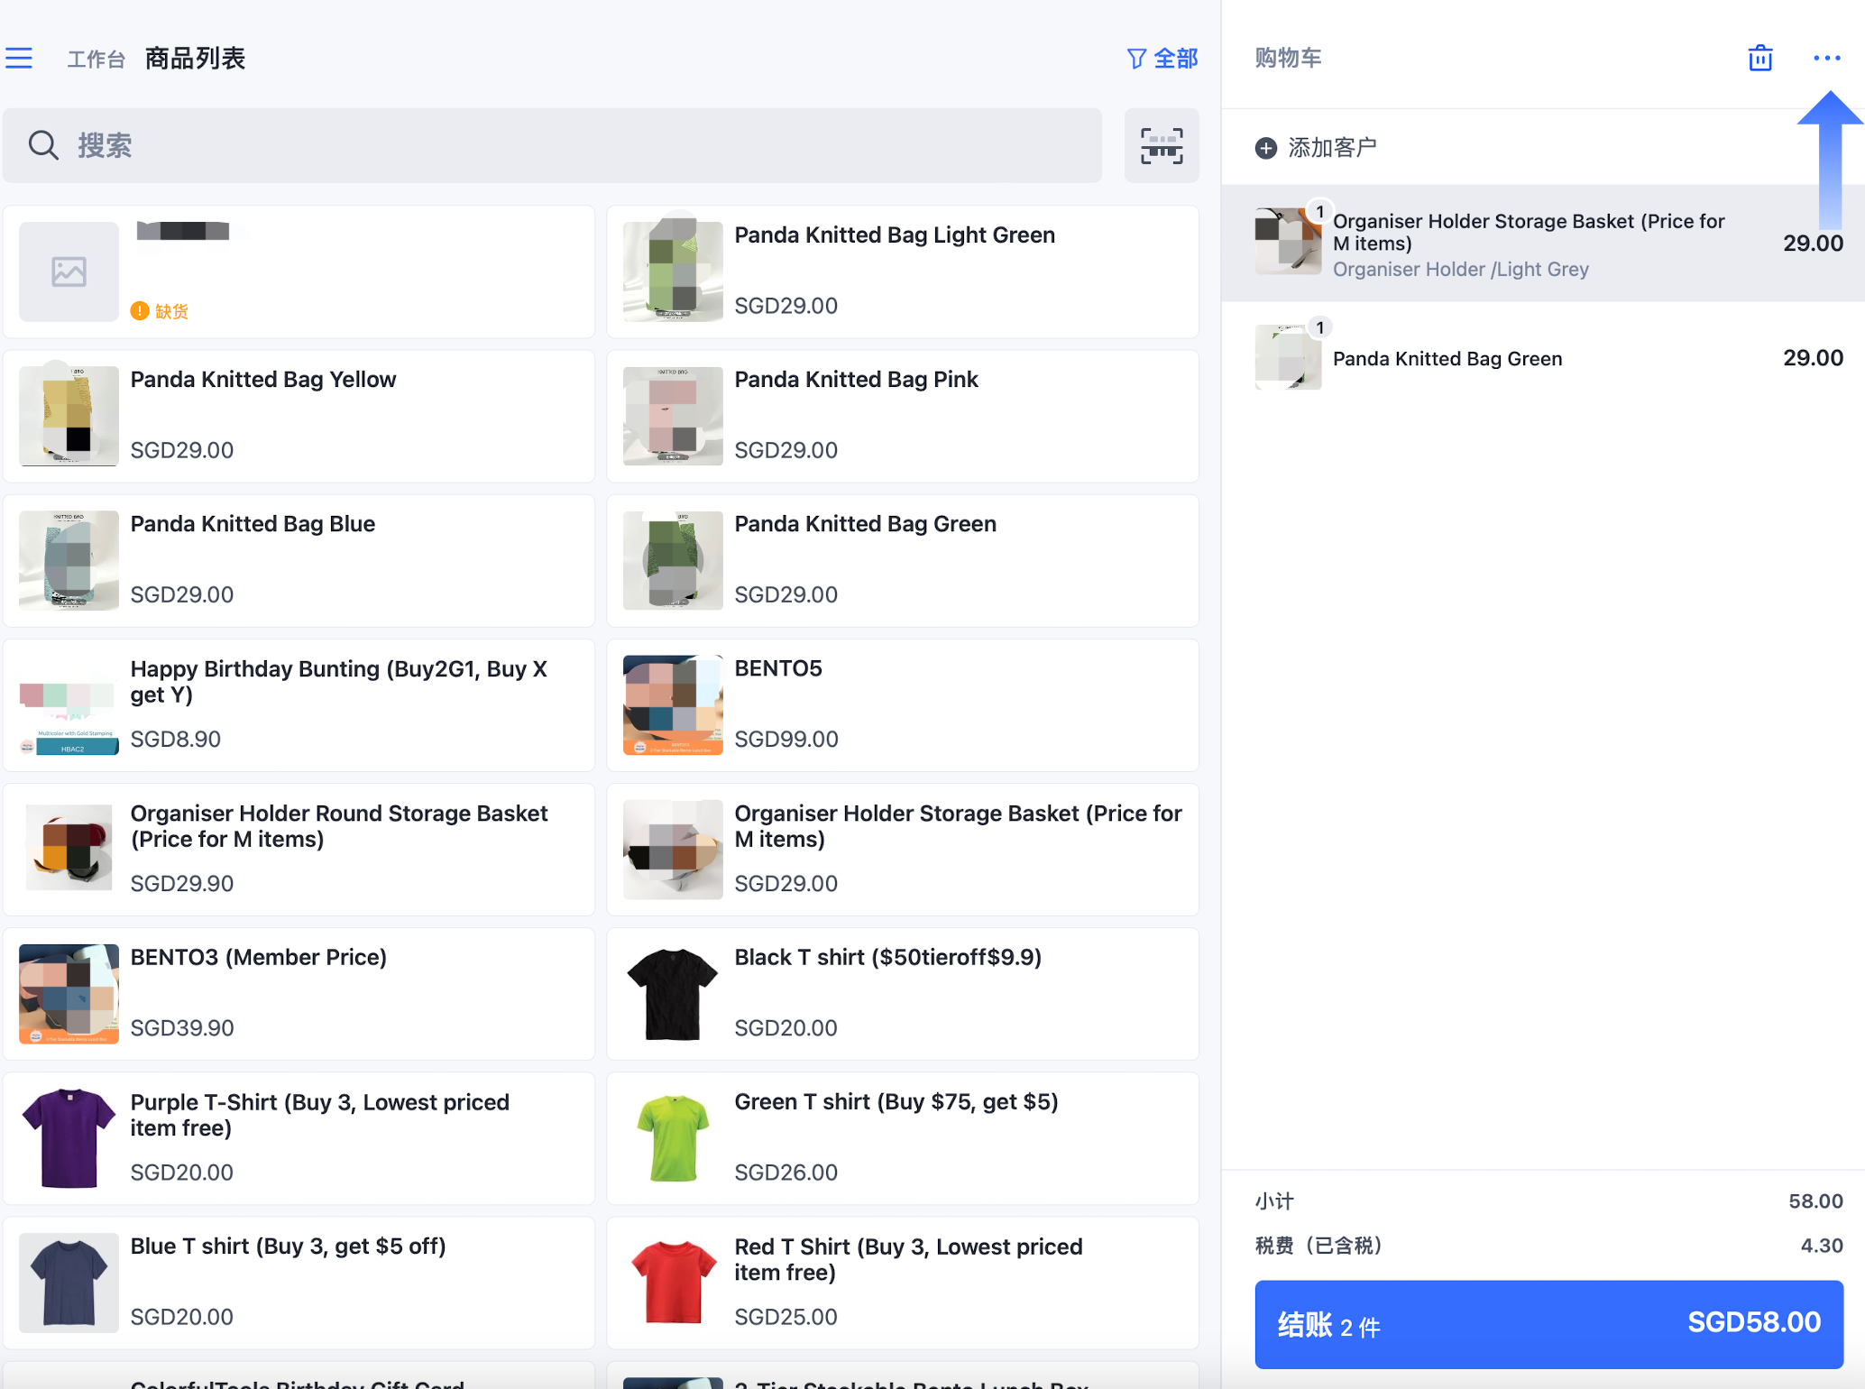Click the 小计 subtotal row

(1548, 1201)
